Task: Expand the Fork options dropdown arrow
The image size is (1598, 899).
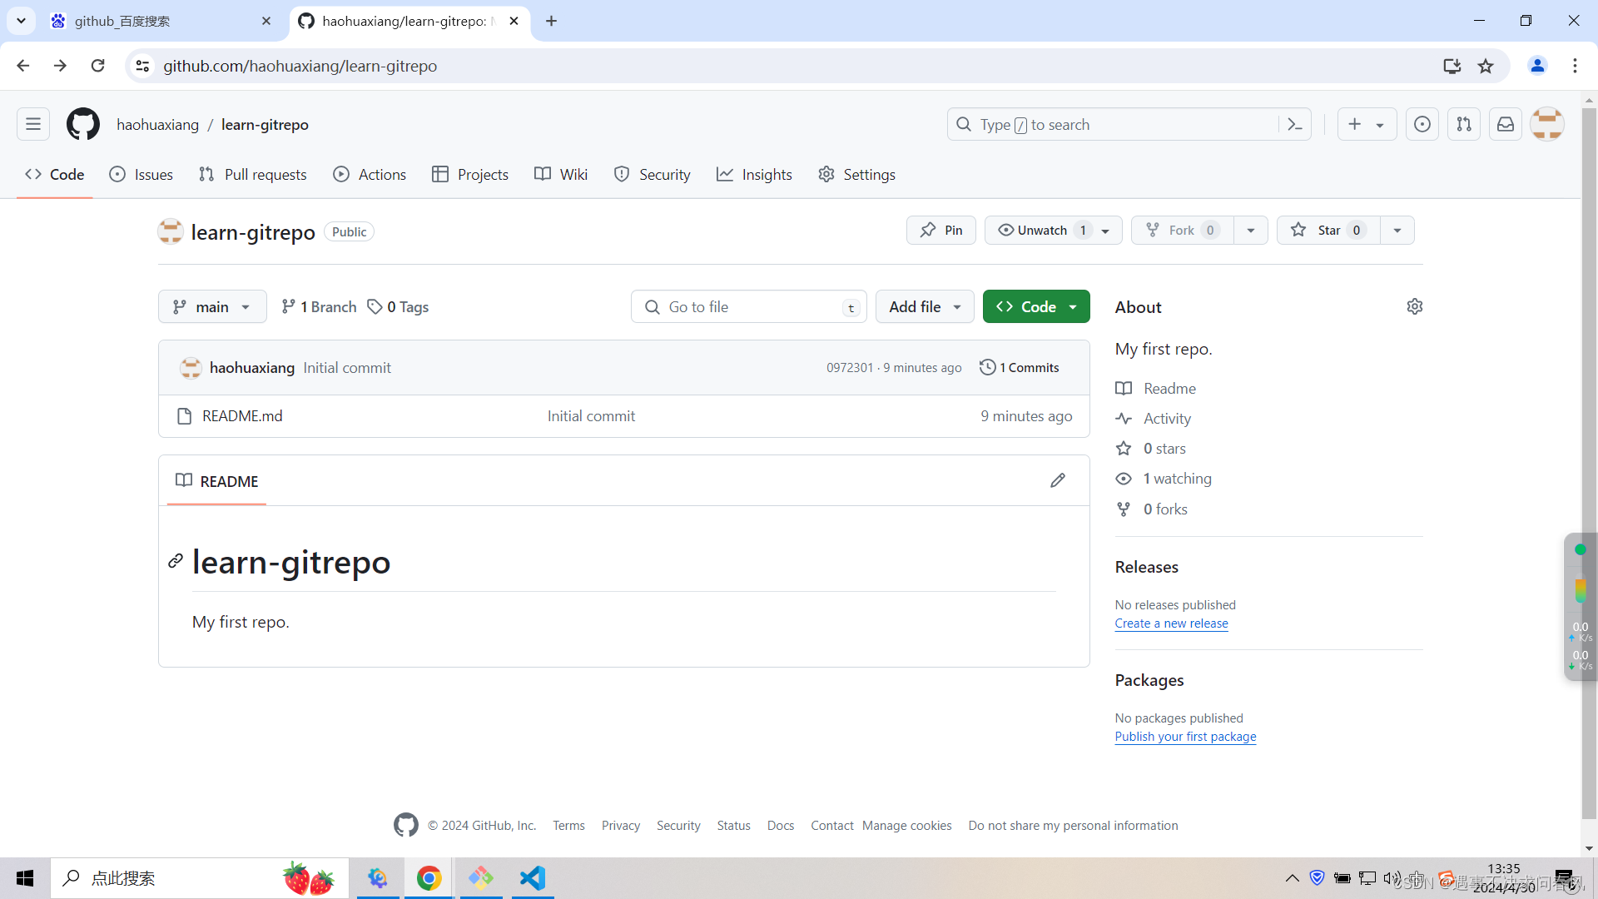Action: click(1251, 231)
